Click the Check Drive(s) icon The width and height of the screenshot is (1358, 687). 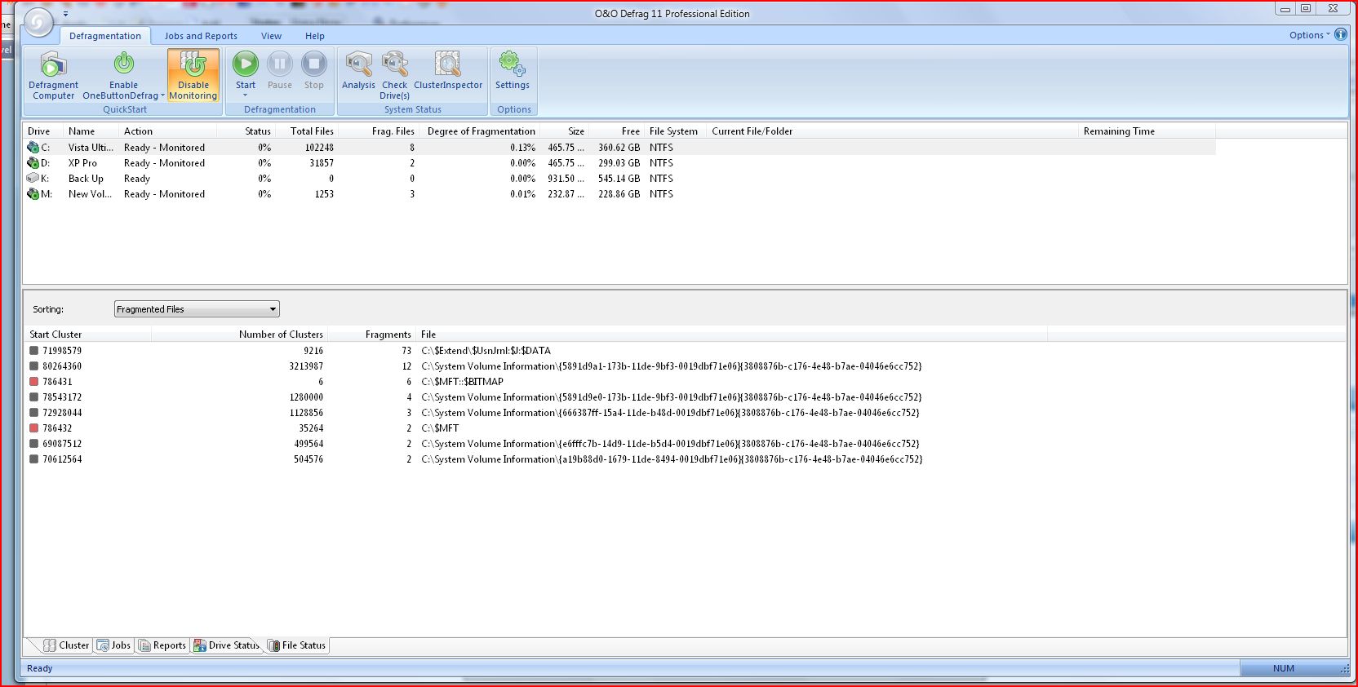click(x=394, y=64)
